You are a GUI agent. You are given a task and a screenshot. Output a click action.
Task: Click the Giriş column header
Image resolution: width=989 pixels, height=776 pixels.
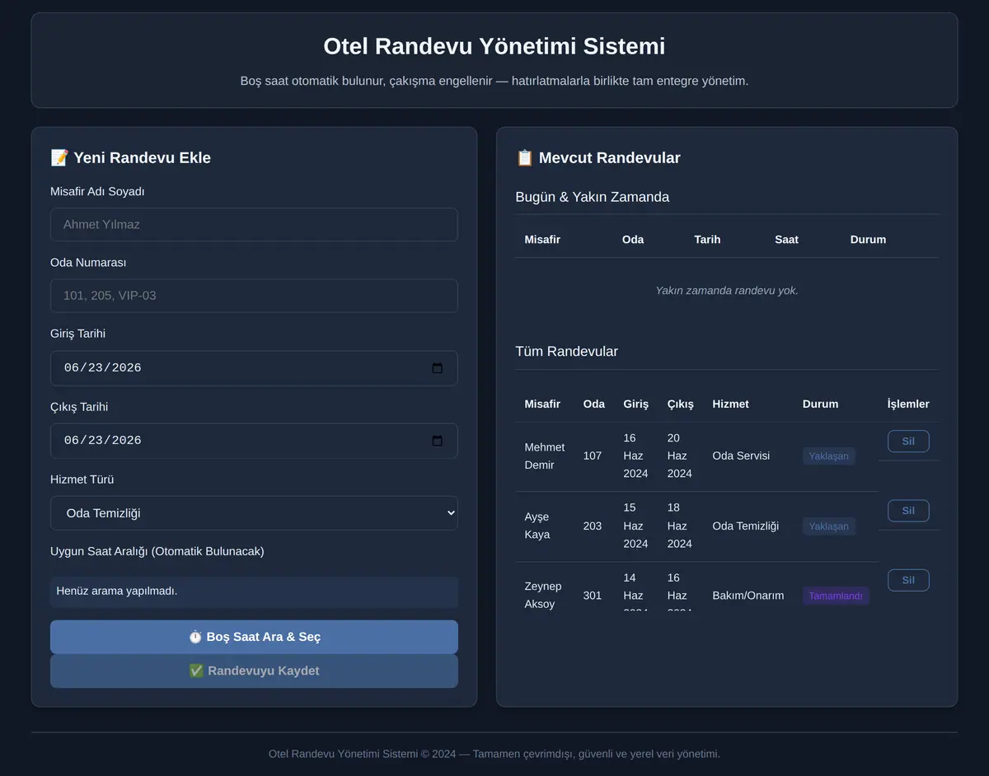click(636, 404)
